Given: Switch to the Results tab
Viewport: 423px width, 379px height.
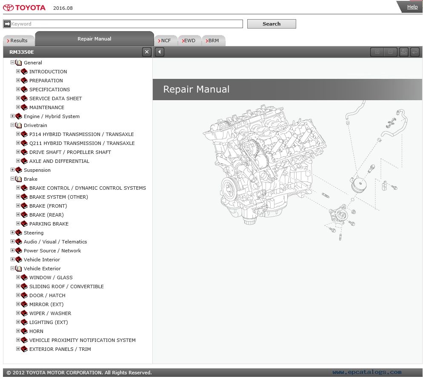Looking at the screenshot, I should pyautogui.click(x=19, y=41).
